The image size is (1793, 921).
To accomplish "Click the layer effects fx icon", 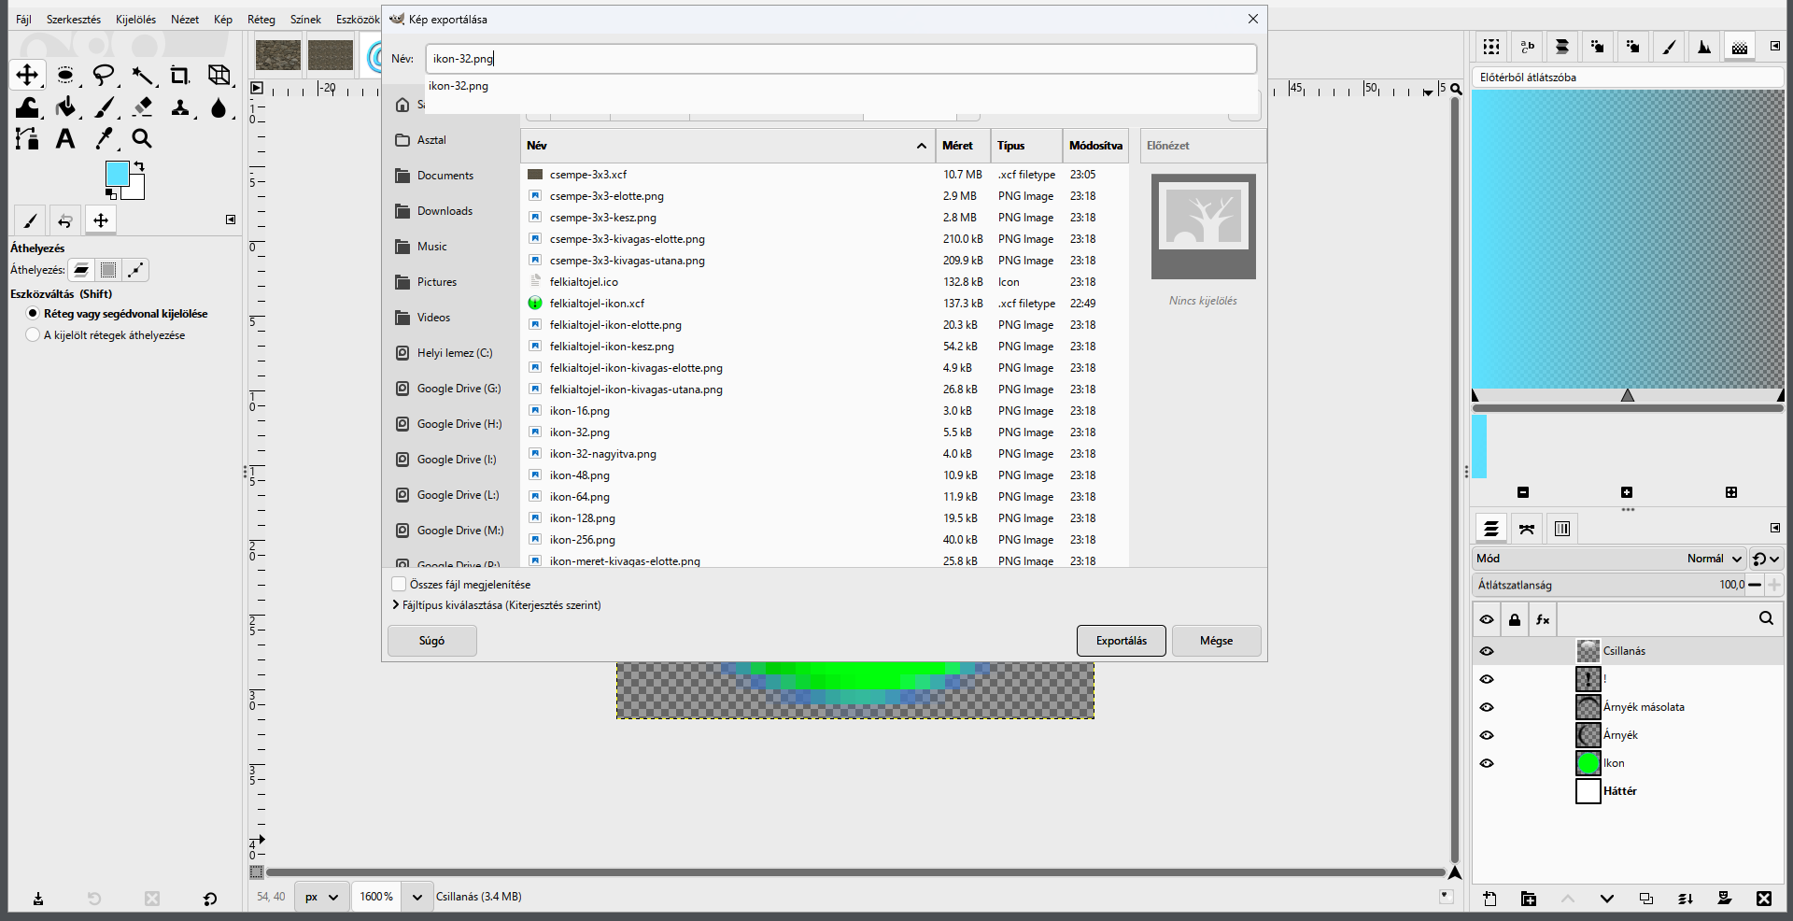I will coord(1543,618).
